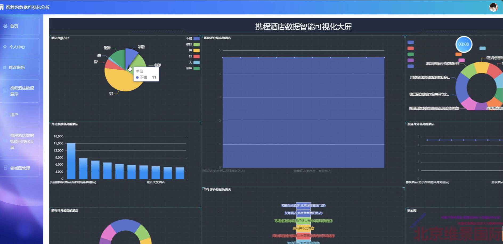This screenshot has width=503, height=244.
Task: Click the yellow 棒 legend color swatch
Action: [x=196, y=51]
